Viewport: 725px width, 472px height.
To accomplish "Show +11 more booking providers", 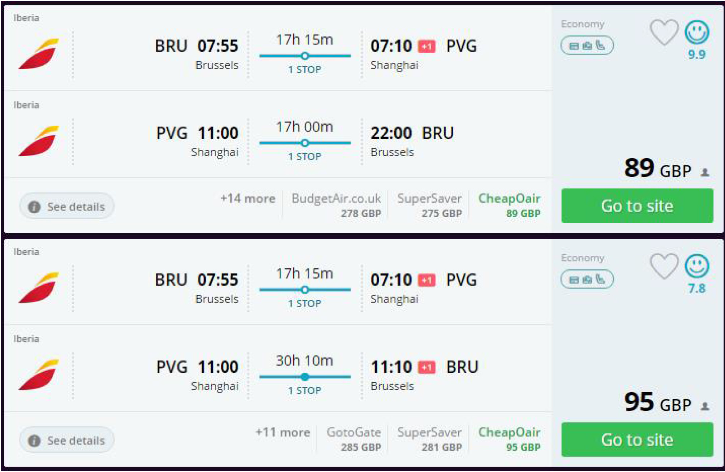I will point(283,432).
